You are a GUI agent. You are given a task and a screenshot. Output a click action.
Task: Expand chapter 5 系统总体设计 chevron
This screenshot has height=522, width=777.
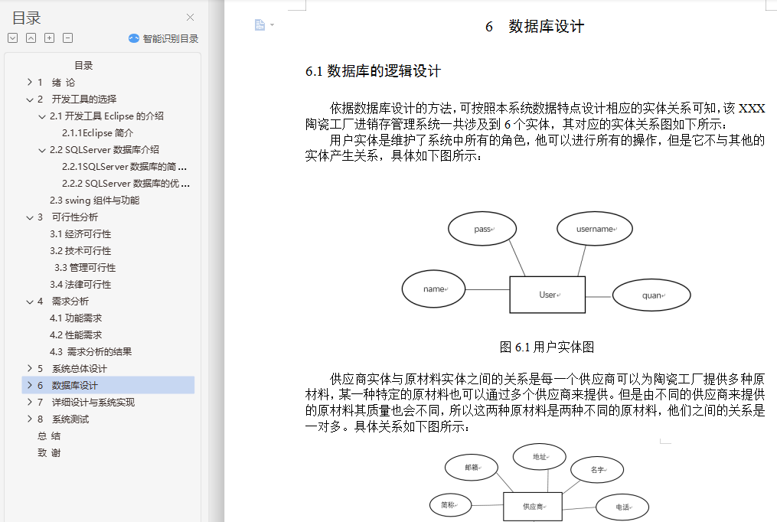(30, 368)
